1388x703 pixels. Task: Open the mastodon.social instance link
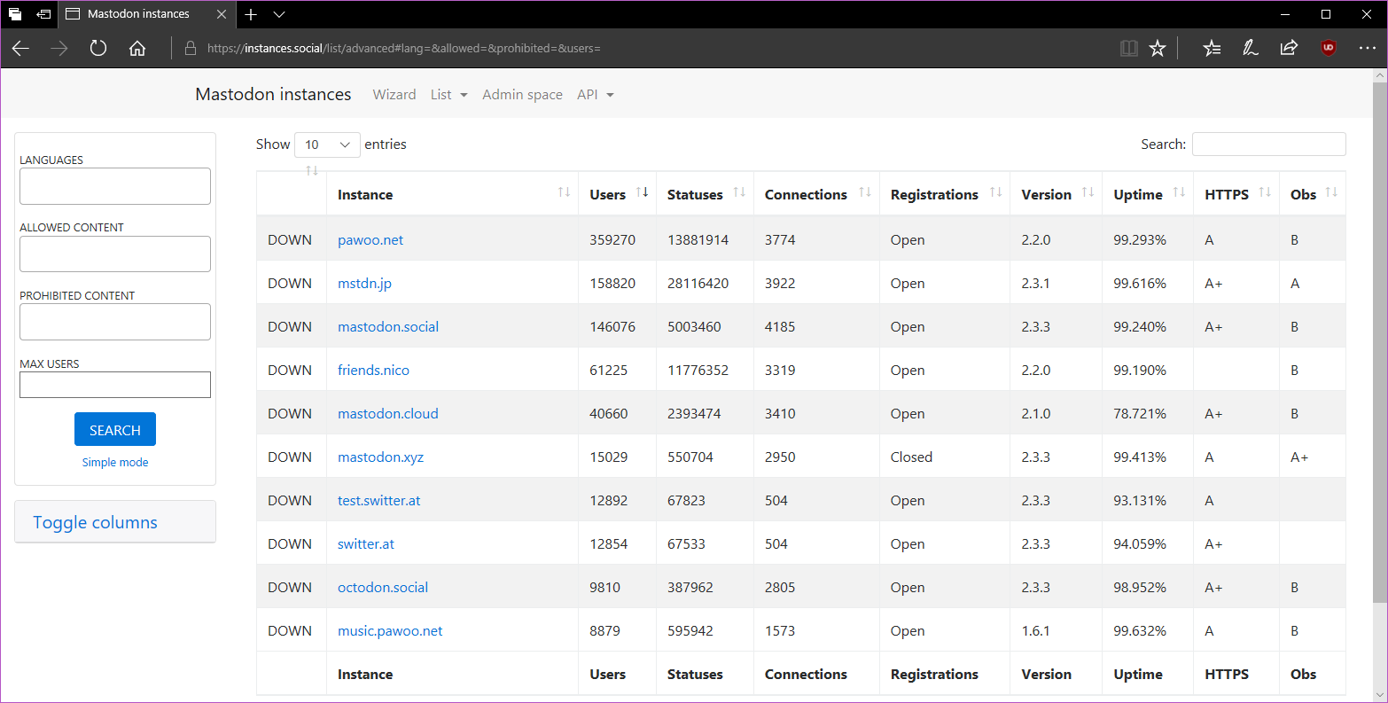pyautogui.click(x=388, y=326)
